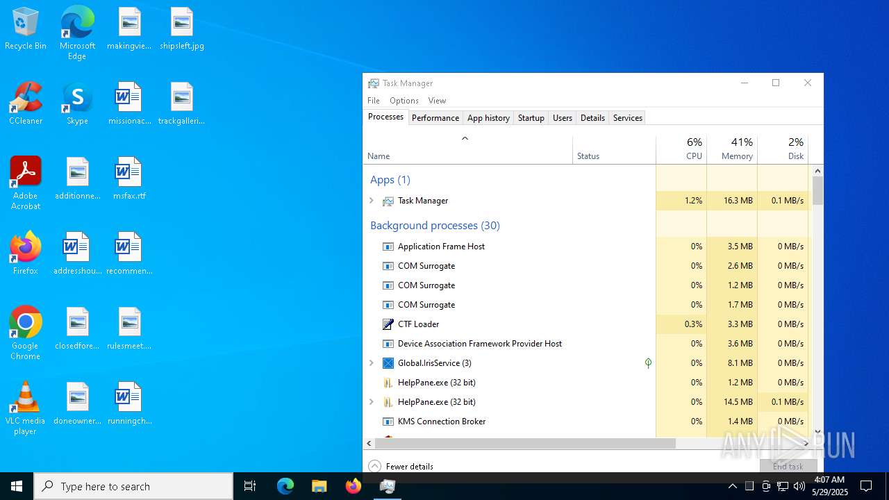The height and width of the screenshot is (500, 889).
Task: Sort processes by CPU usage column
Action: click(681, 149)
